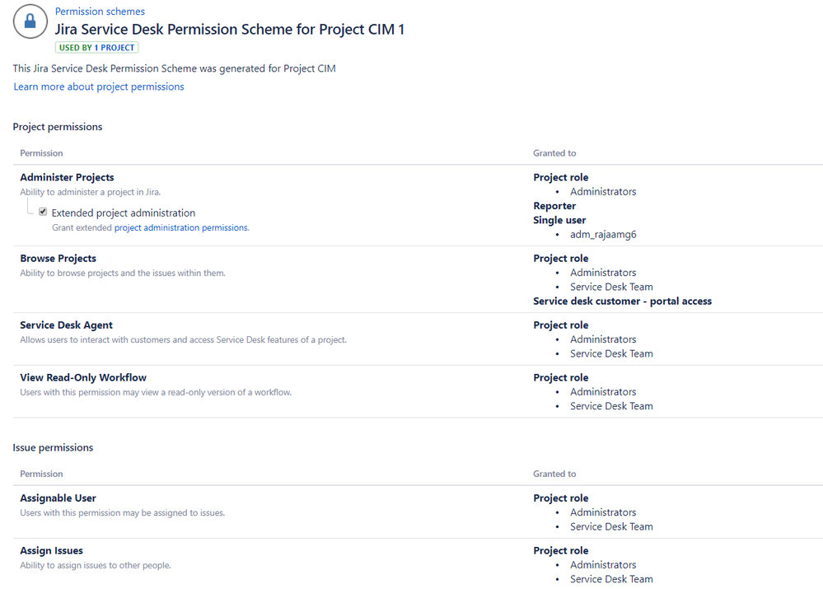Click Permission column header under Issue permissions
Viewport: 823px width, 589px height.
(x=41, y=474)
